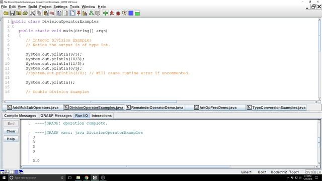Click the Generate CSD toolbar icon
This screenshot has height=181, width=322.
[59, 14]
